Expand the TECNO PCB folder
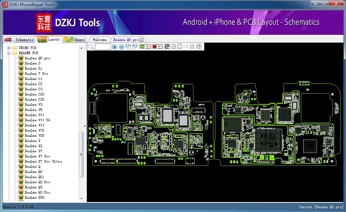 pos(9,48)
